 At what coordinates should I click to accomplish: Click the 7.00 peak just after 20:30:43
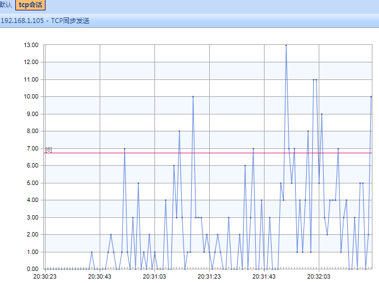coord(124,148)
